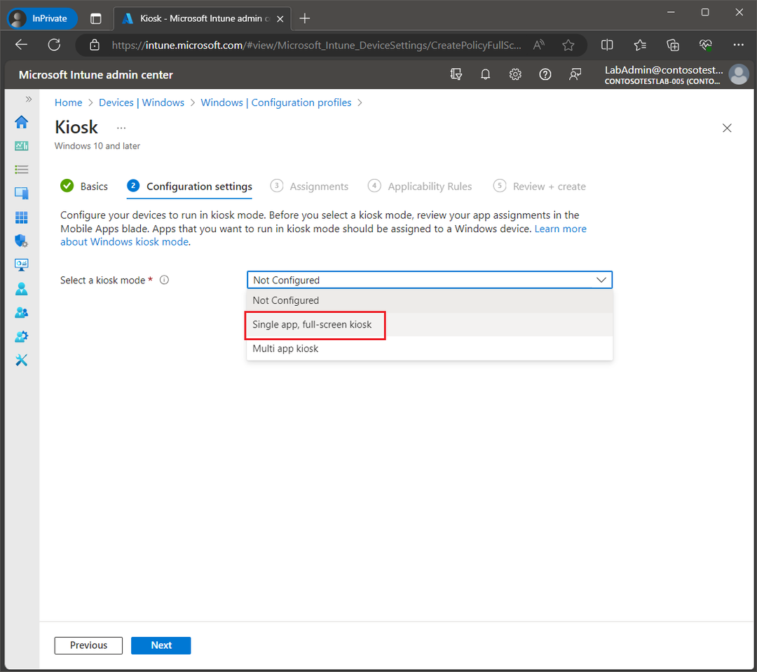Collapse the kiosk mode dropdown box

[429, 280]
